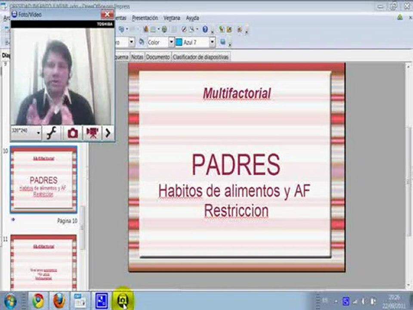Screen dimensions: 413x310
Task: Select slide 10 thumbnail in slide panel
Action: (x=44, y=180)
